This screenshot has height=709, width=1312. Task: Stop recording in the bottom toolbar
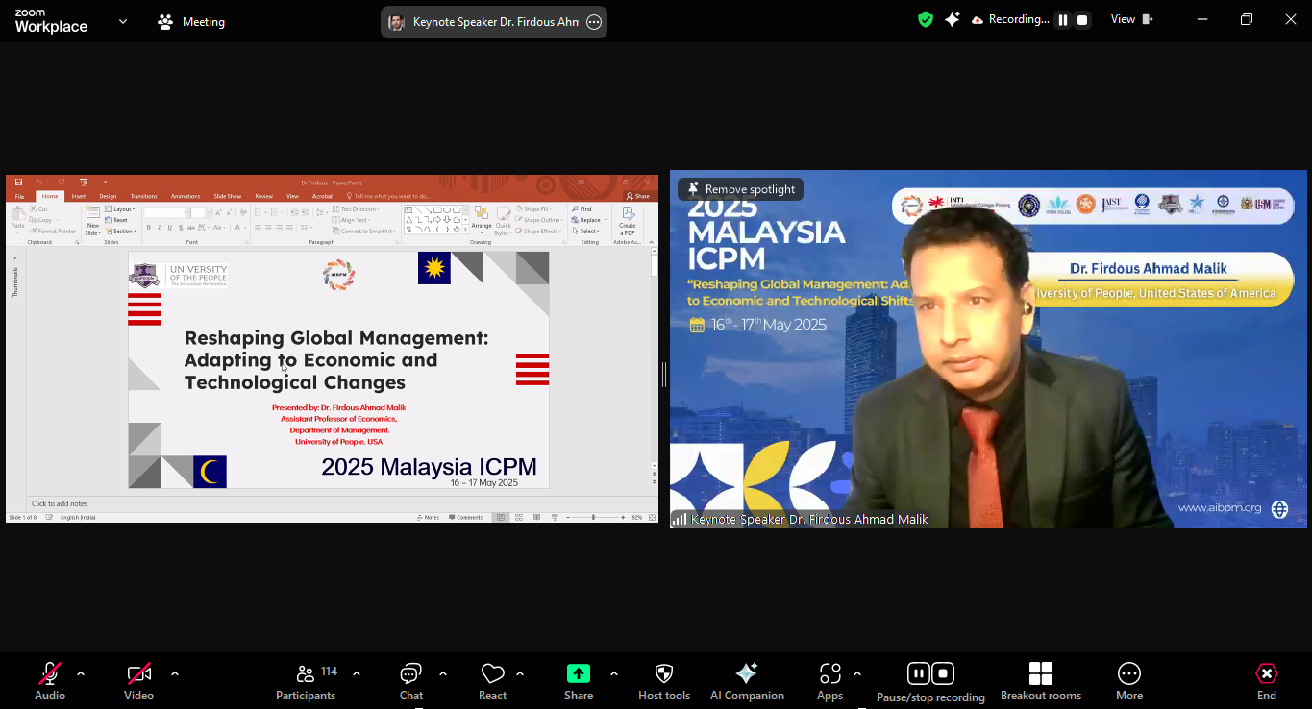944,673
